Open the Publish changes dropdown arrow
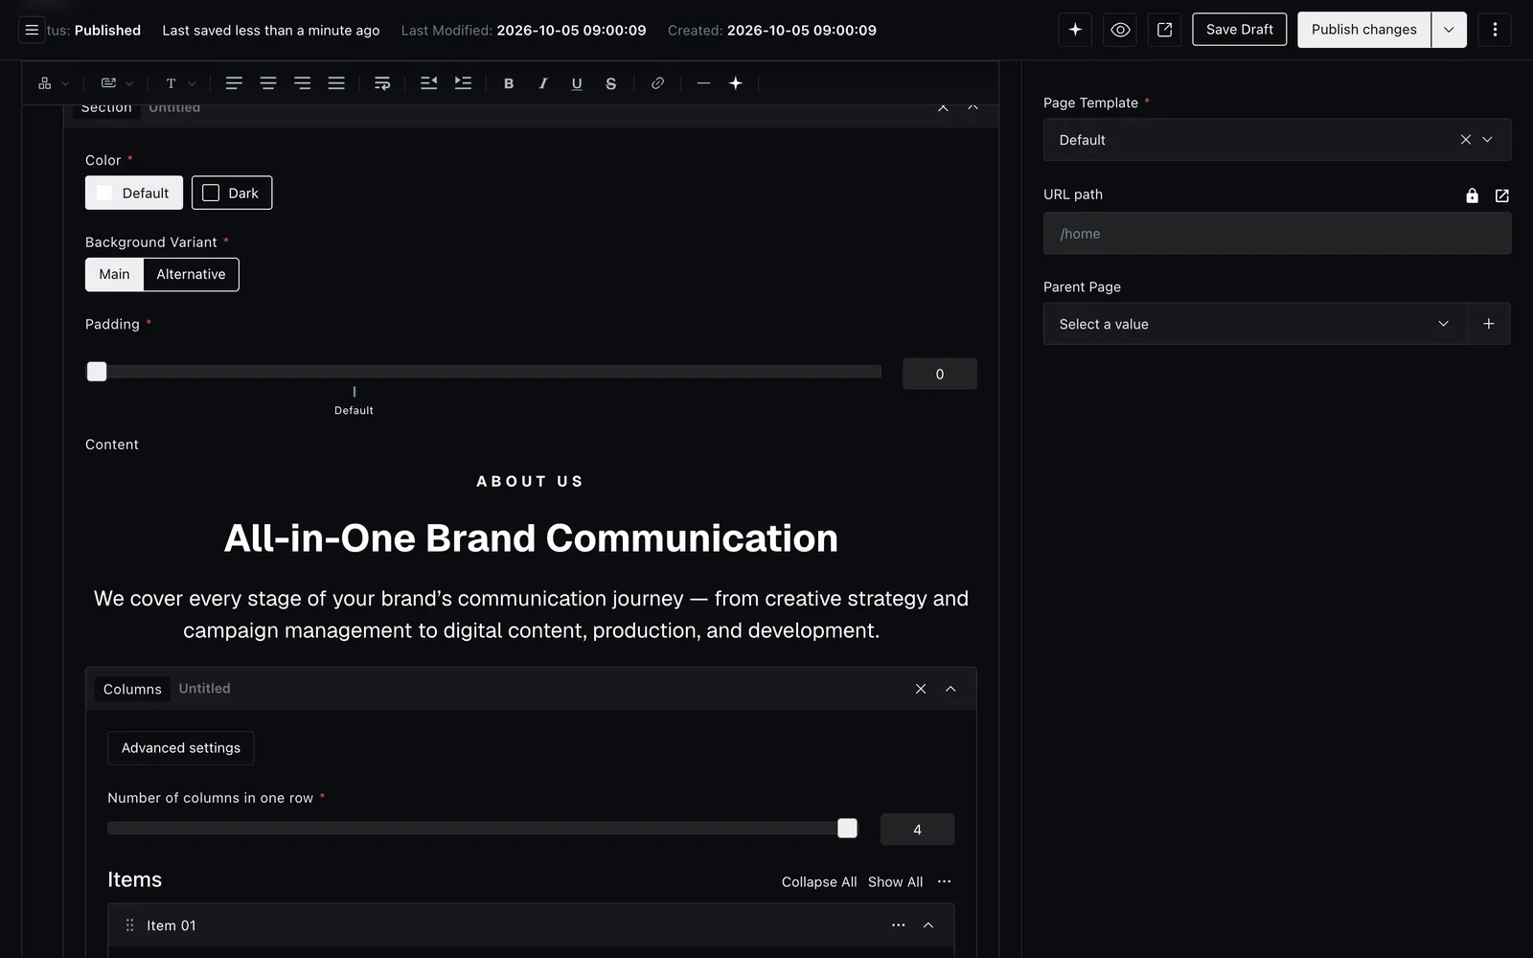The height and width of the screenshot is (958, 1533). click(x=1449, y=30)
